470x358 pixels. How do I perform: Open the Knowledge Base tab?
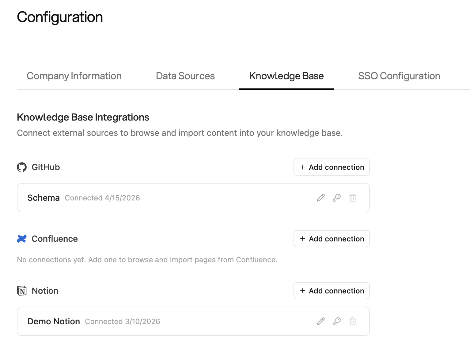(286, 76)
